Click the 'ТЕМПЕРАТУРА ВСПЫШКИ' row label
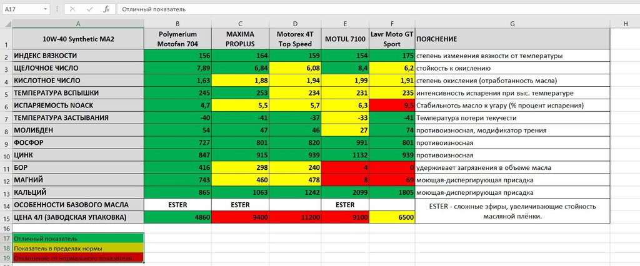 coord(78,93)
